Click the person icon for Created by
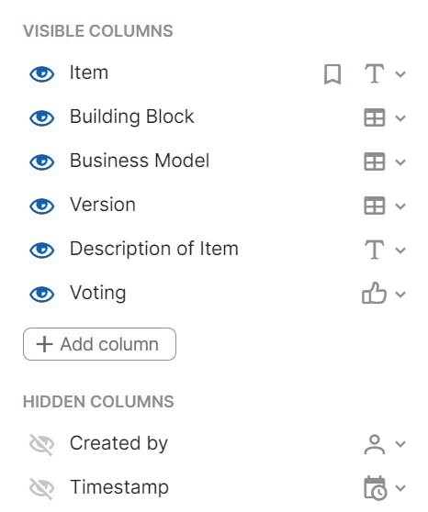This screenshot has width=428, height=512. 375,444
